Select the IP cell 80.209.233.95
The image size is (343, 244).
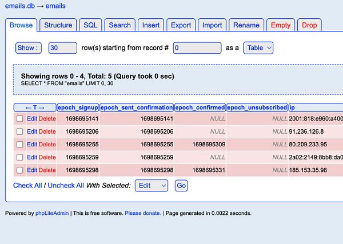308,145
